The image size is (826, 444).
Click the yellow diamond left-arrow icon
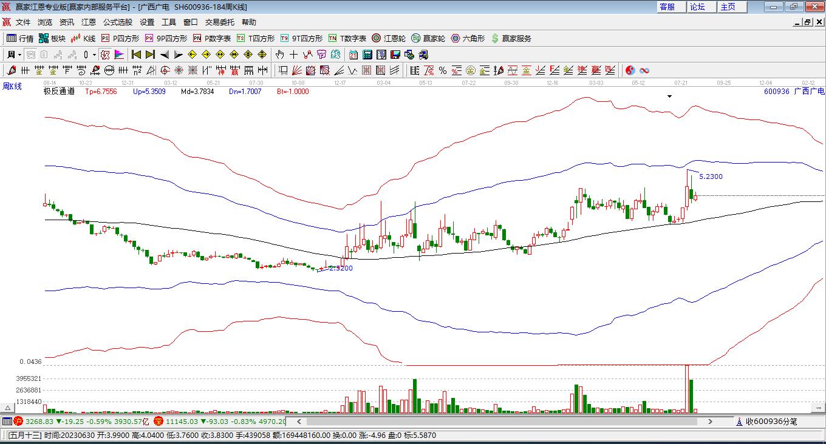coord(193,55)
